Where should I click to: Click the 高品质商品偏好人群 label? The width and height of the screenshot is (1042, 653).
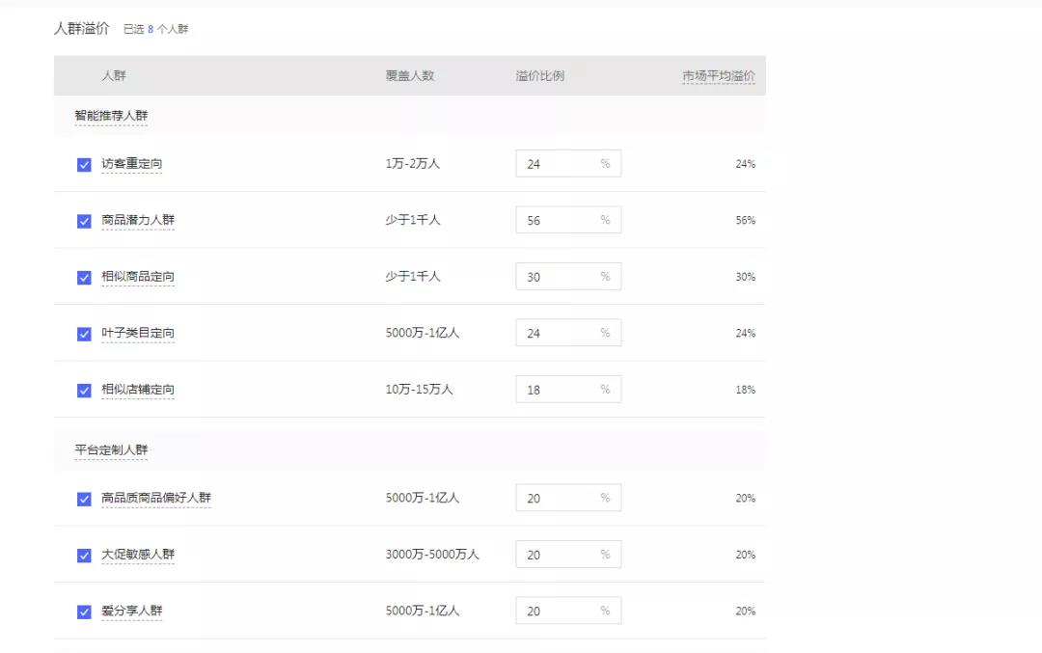click(x=156, y=498)
